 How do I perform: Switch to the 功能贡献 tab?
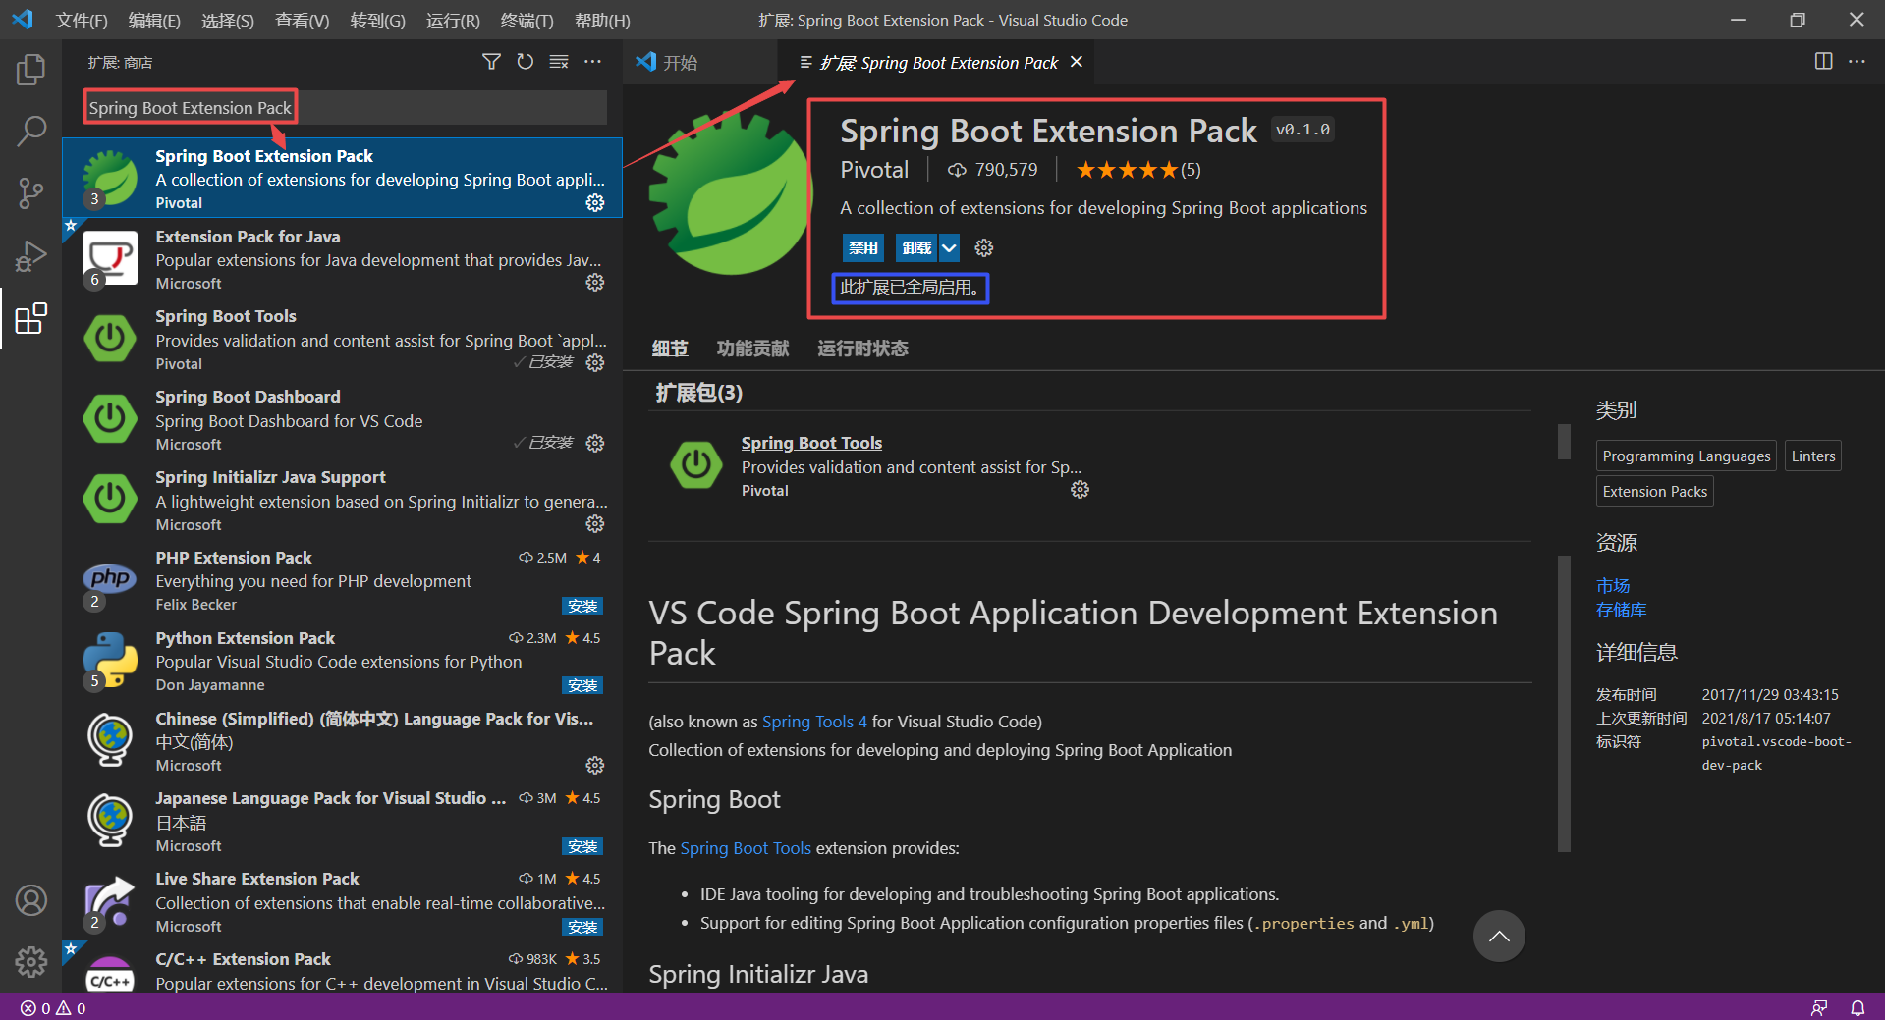(752, 349)
